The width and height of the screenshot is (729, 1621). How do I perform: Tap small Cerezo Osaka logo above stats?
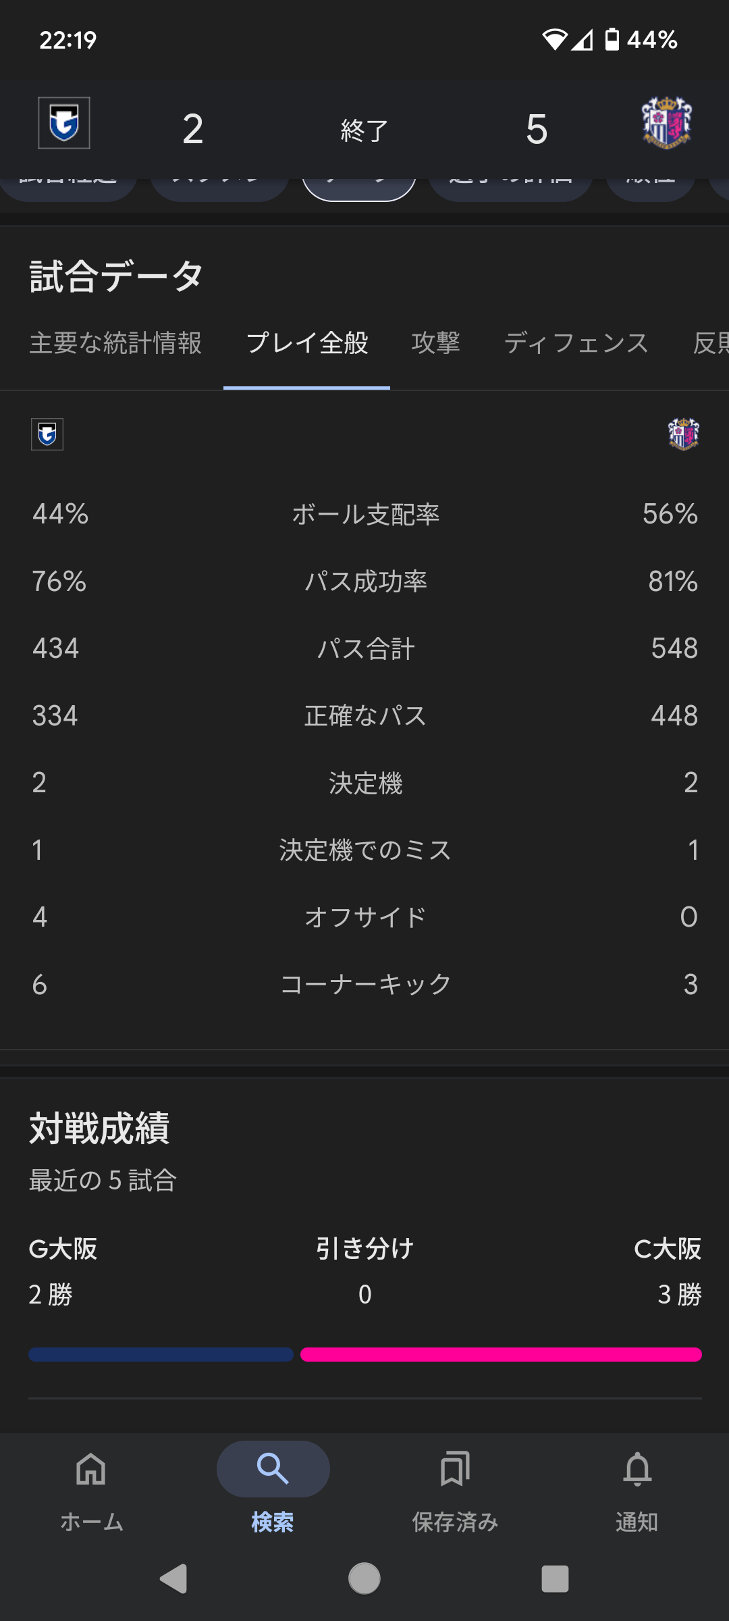683,434
